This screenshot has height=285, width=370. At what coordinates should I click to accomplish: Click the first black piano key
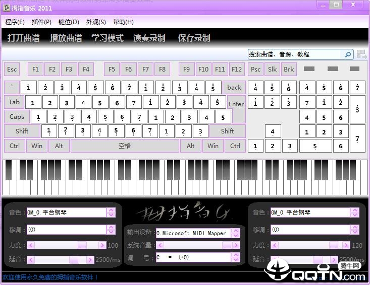9,170
